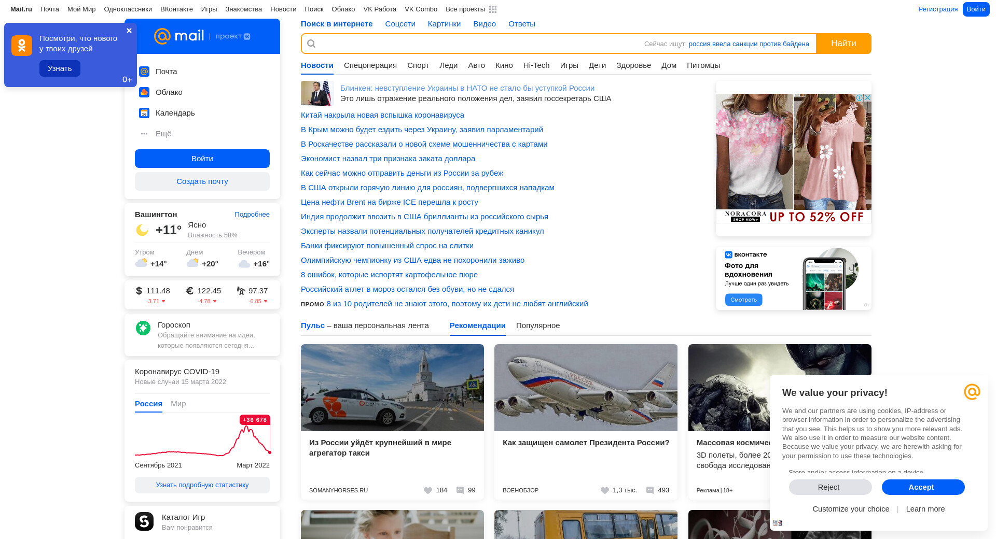996x539 pixels.
Task: Click the Почта mail icon in sidebar
Action: click(x=144, y=72)
